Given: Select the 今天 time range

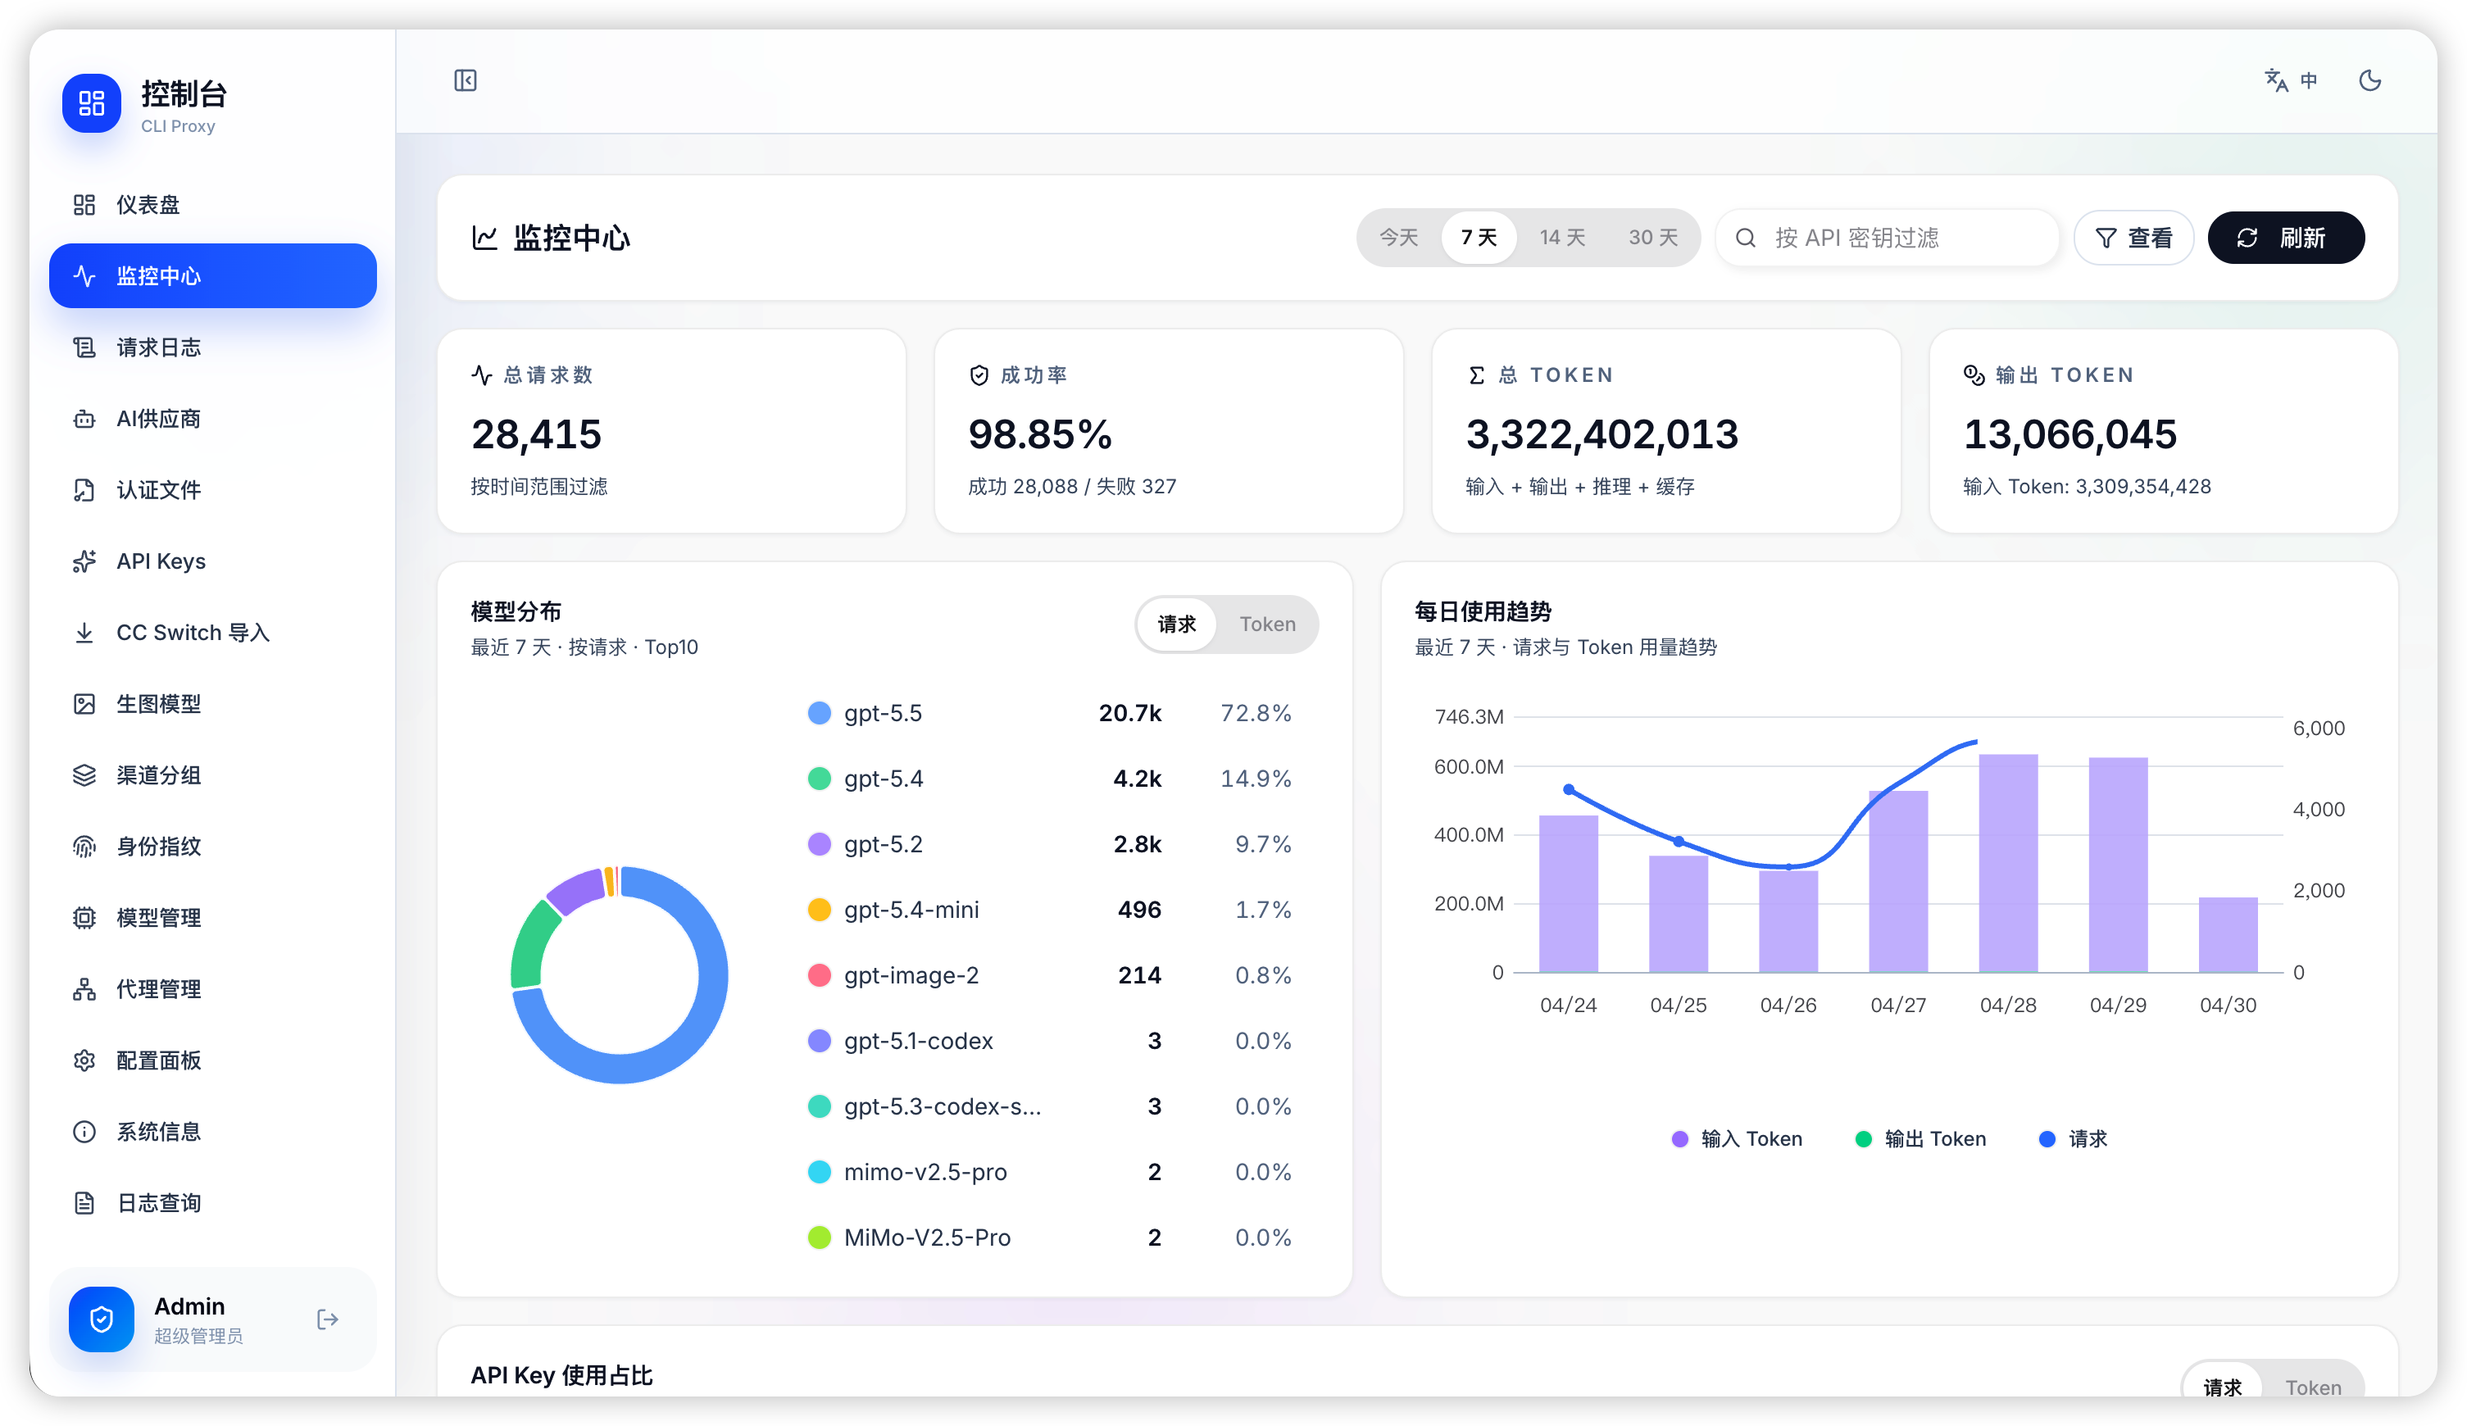Looking at the screenshot, I should pos(1398,238).
